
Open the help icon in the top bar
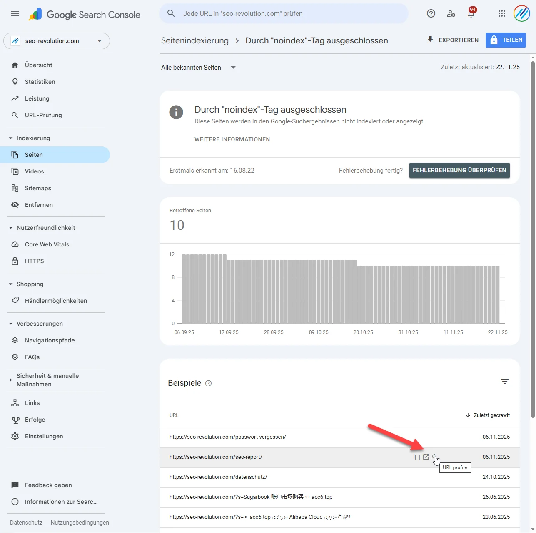click(431, 13)
